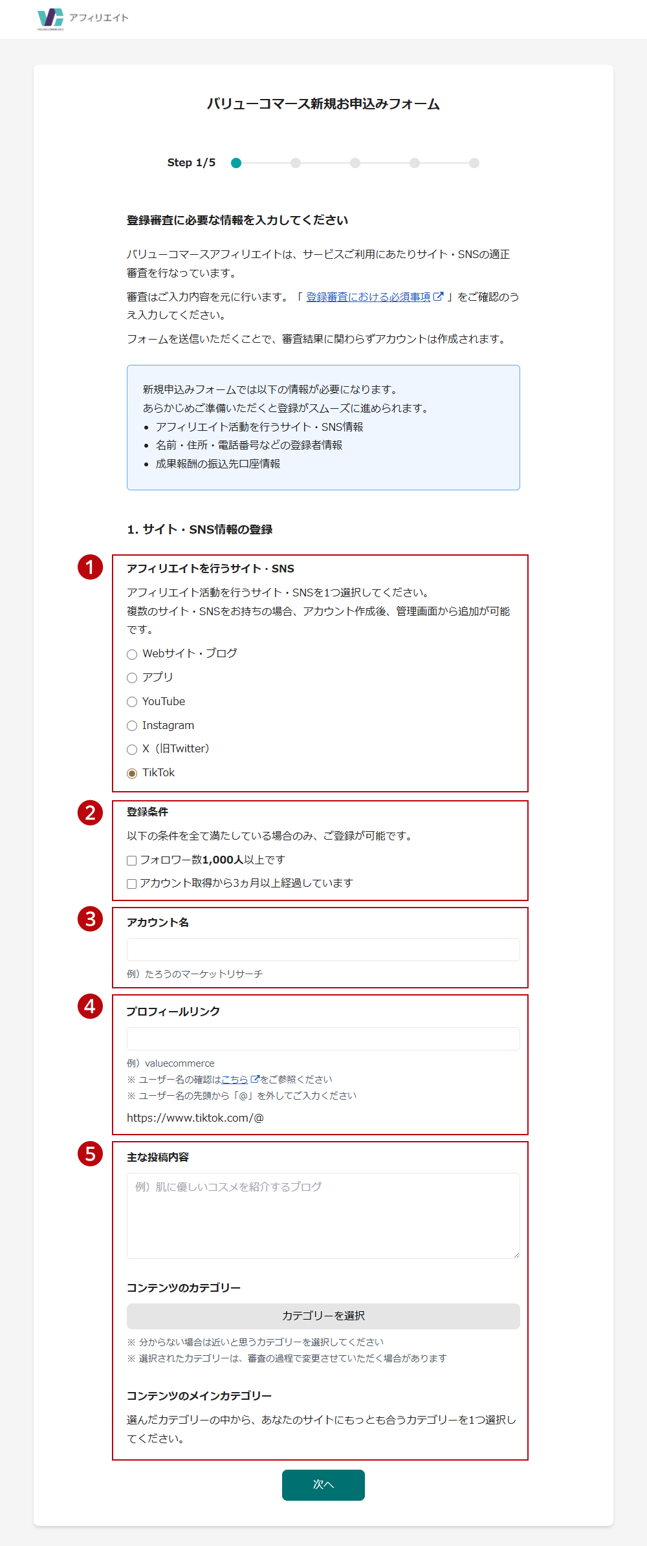Image resolution: width=647 pixels, height=1546 pixels.
Task: Click the 例）valuecommerce hint text
Action: pyautogui.click(x=171, y=1063)
